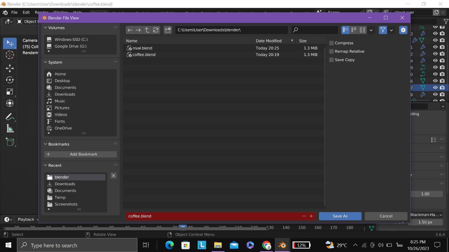Refresh the file list
Screen dimensions: 449x252
click(156, 30)
